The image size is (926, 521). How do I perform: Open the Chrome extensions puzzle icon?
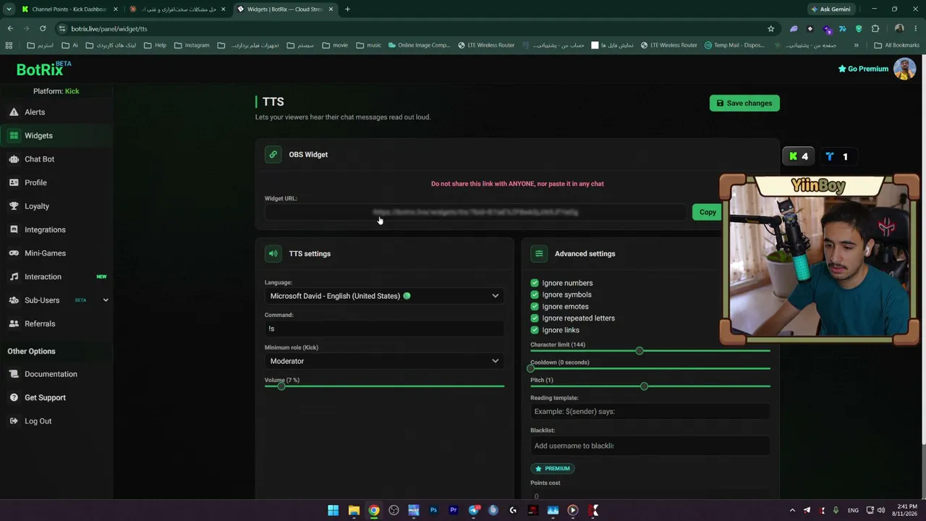[x=875, y=29]
